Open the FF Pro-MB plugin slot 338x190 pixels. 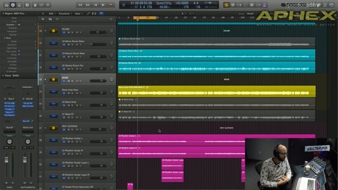[10, 103]
